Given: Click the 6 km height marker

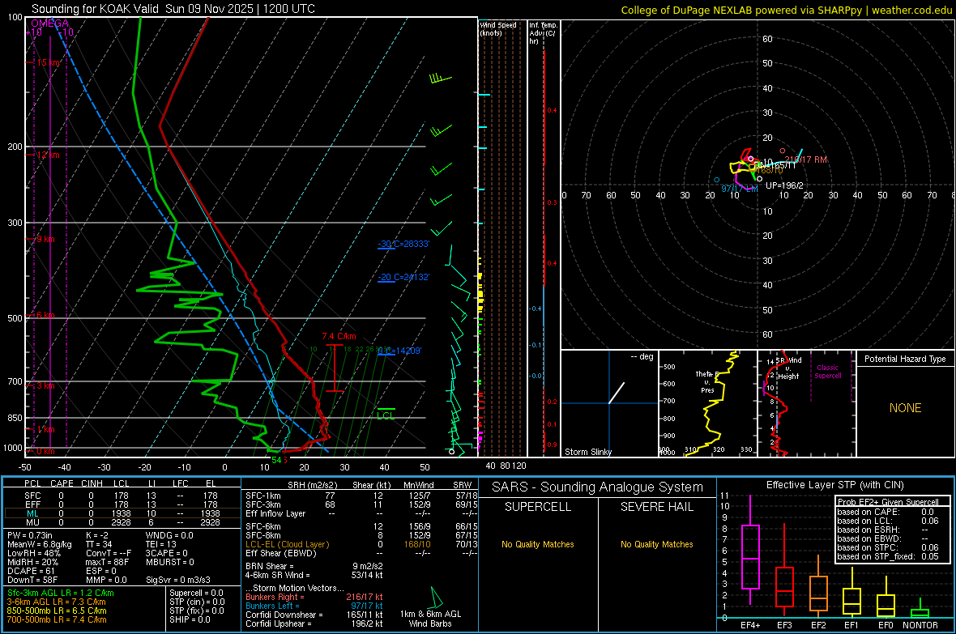Looking at the screenshot, I should [45, 315].
